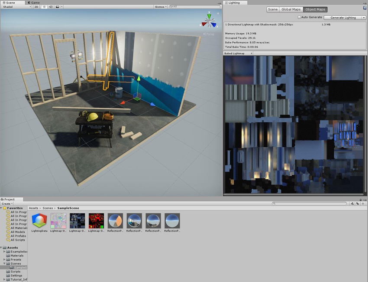The image size is (368, 282).
Task: Open the Generate Lighting dropdown arrow
Action: [364, 17]
